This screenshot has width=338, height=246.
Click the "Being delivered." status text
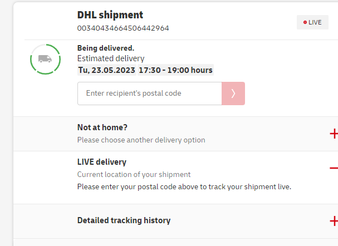[106, 48]
